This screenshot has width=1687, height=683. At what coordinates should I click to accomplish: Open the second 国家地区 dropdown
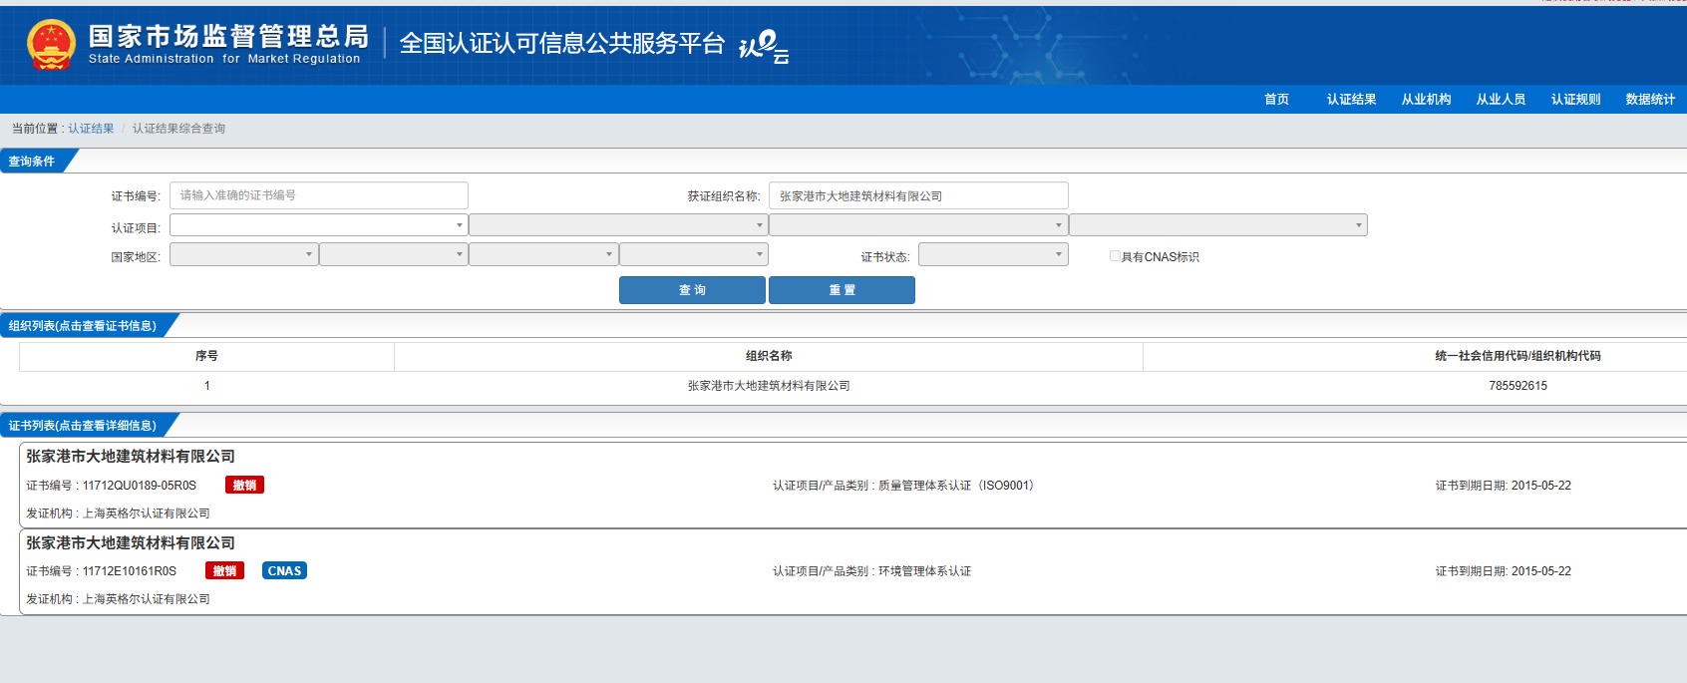click(x=394, y=254)
